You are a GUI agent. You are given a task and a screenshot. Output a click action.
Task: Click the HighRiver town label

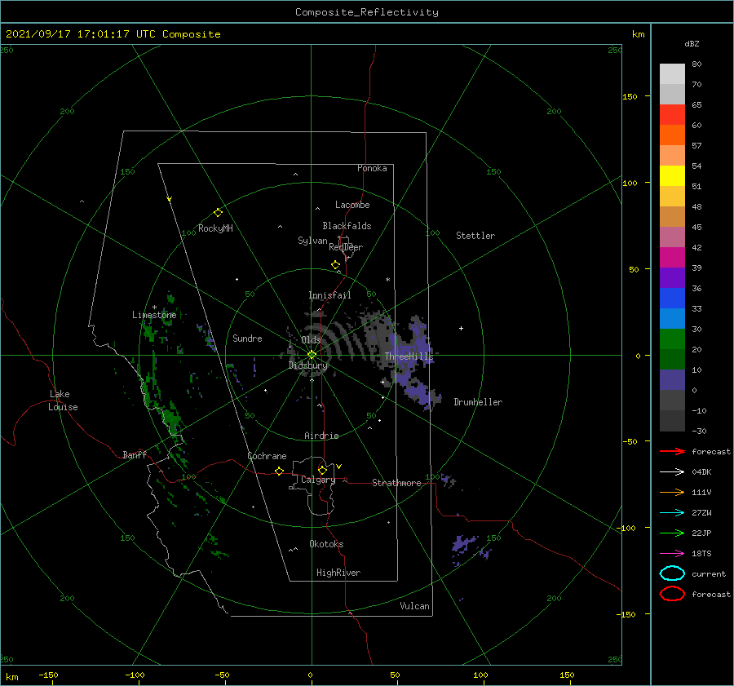coord(338,573)
